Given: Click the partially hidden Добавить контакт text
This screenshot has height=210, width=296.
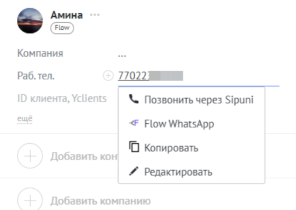Looking at the screenshot, I should [84, 156].
